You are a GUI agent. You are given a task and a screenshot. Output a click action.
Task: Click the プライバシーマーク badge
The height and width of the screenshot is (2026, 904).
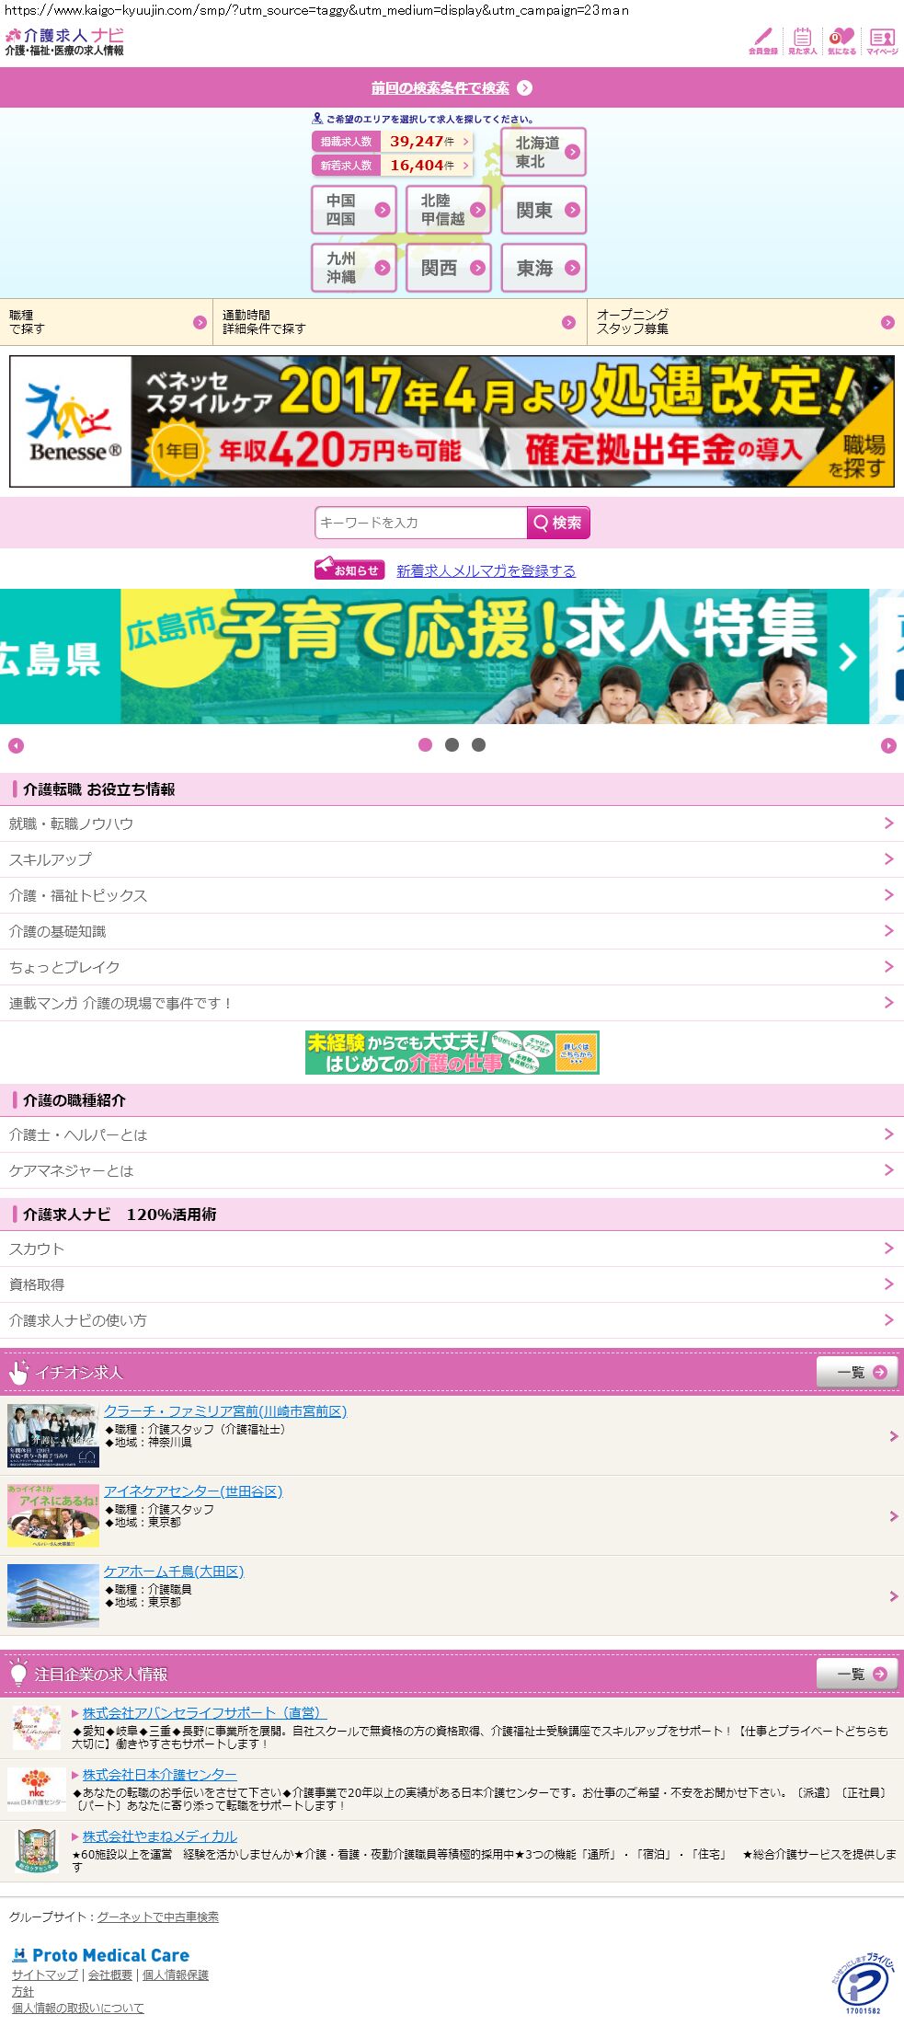[864, 1983]
